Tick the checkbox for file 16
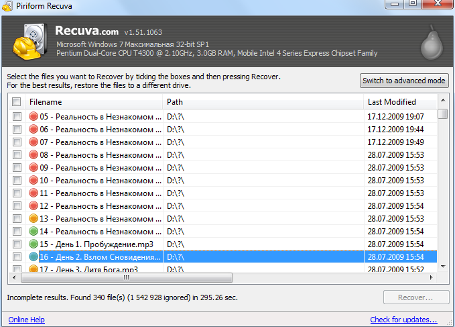 click(17, 257)
